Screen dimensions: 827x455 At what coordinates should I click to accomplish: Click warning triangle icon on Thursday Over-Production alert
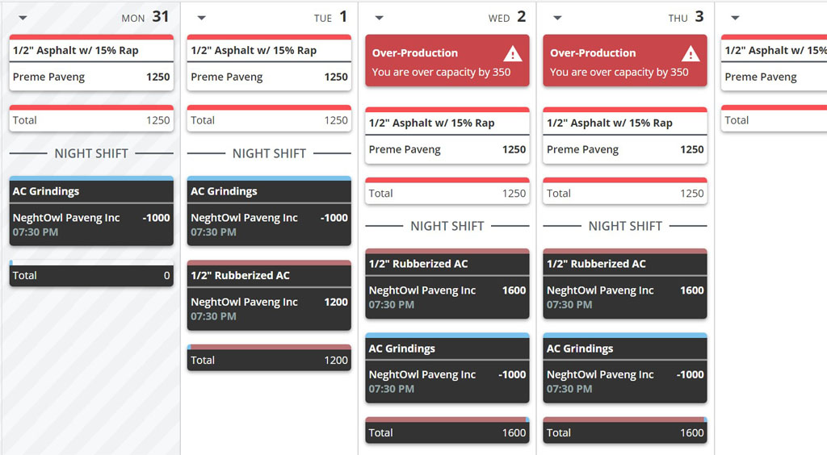coord(691,54)
